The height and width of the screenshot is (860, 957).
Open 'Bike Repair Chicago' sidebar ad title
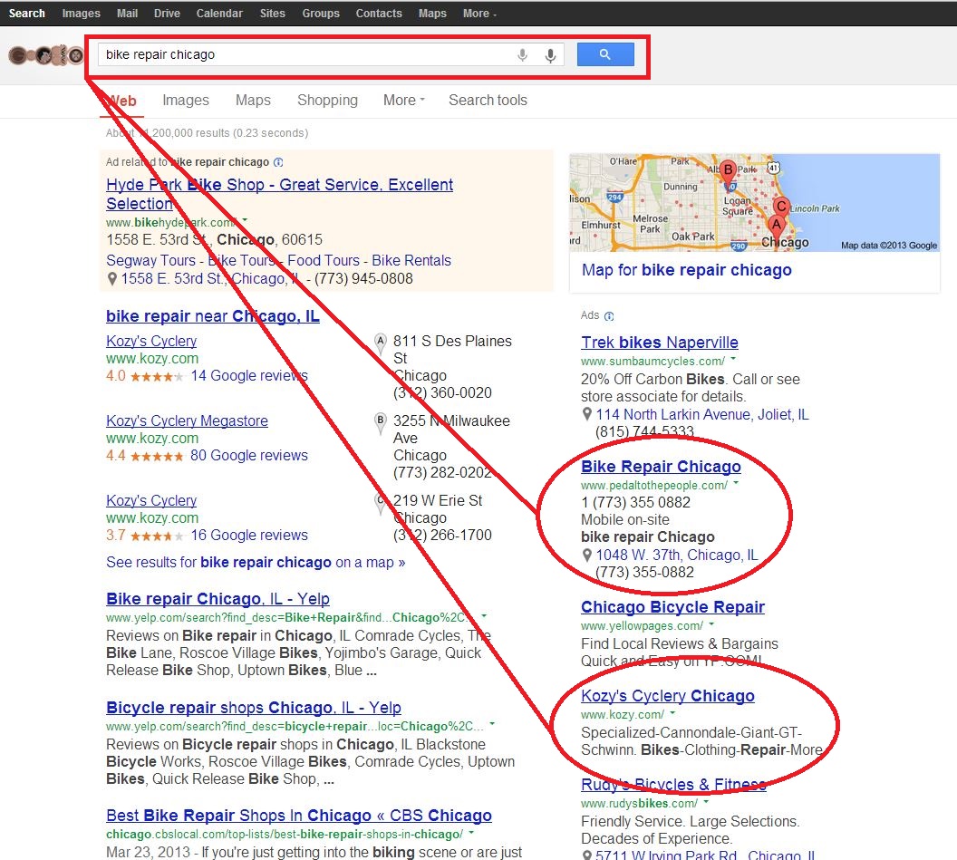[x=661, y=467]
